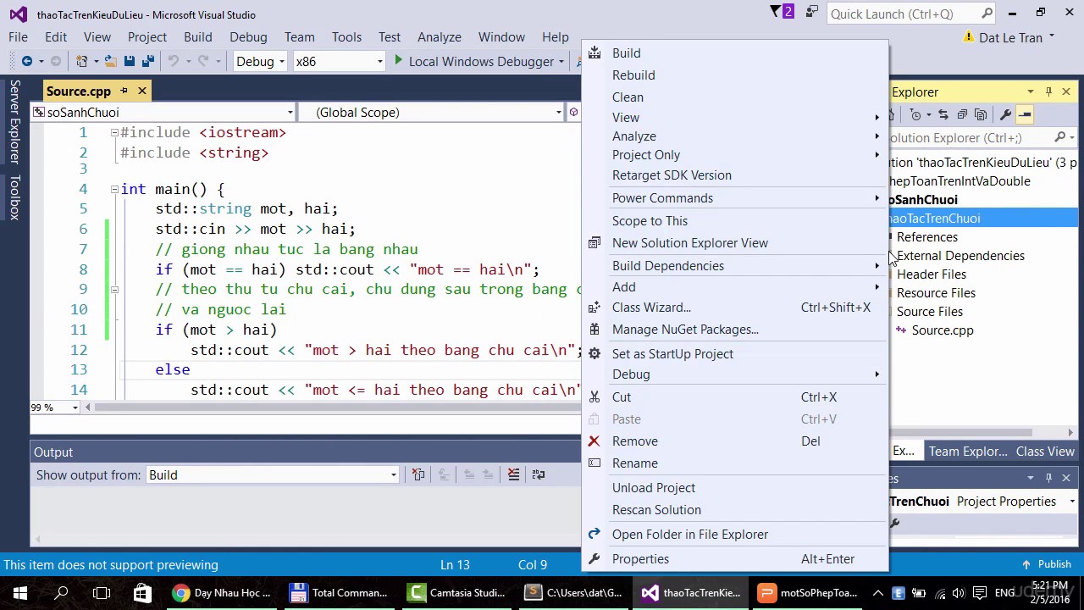Collapse main function code fold
1084x610 pixels.
[114, 189]
